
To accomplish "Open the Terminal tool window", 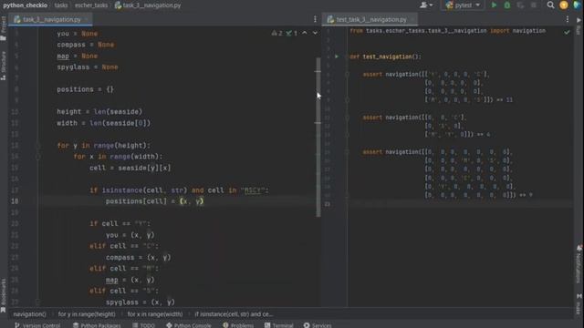I will 279,325.
